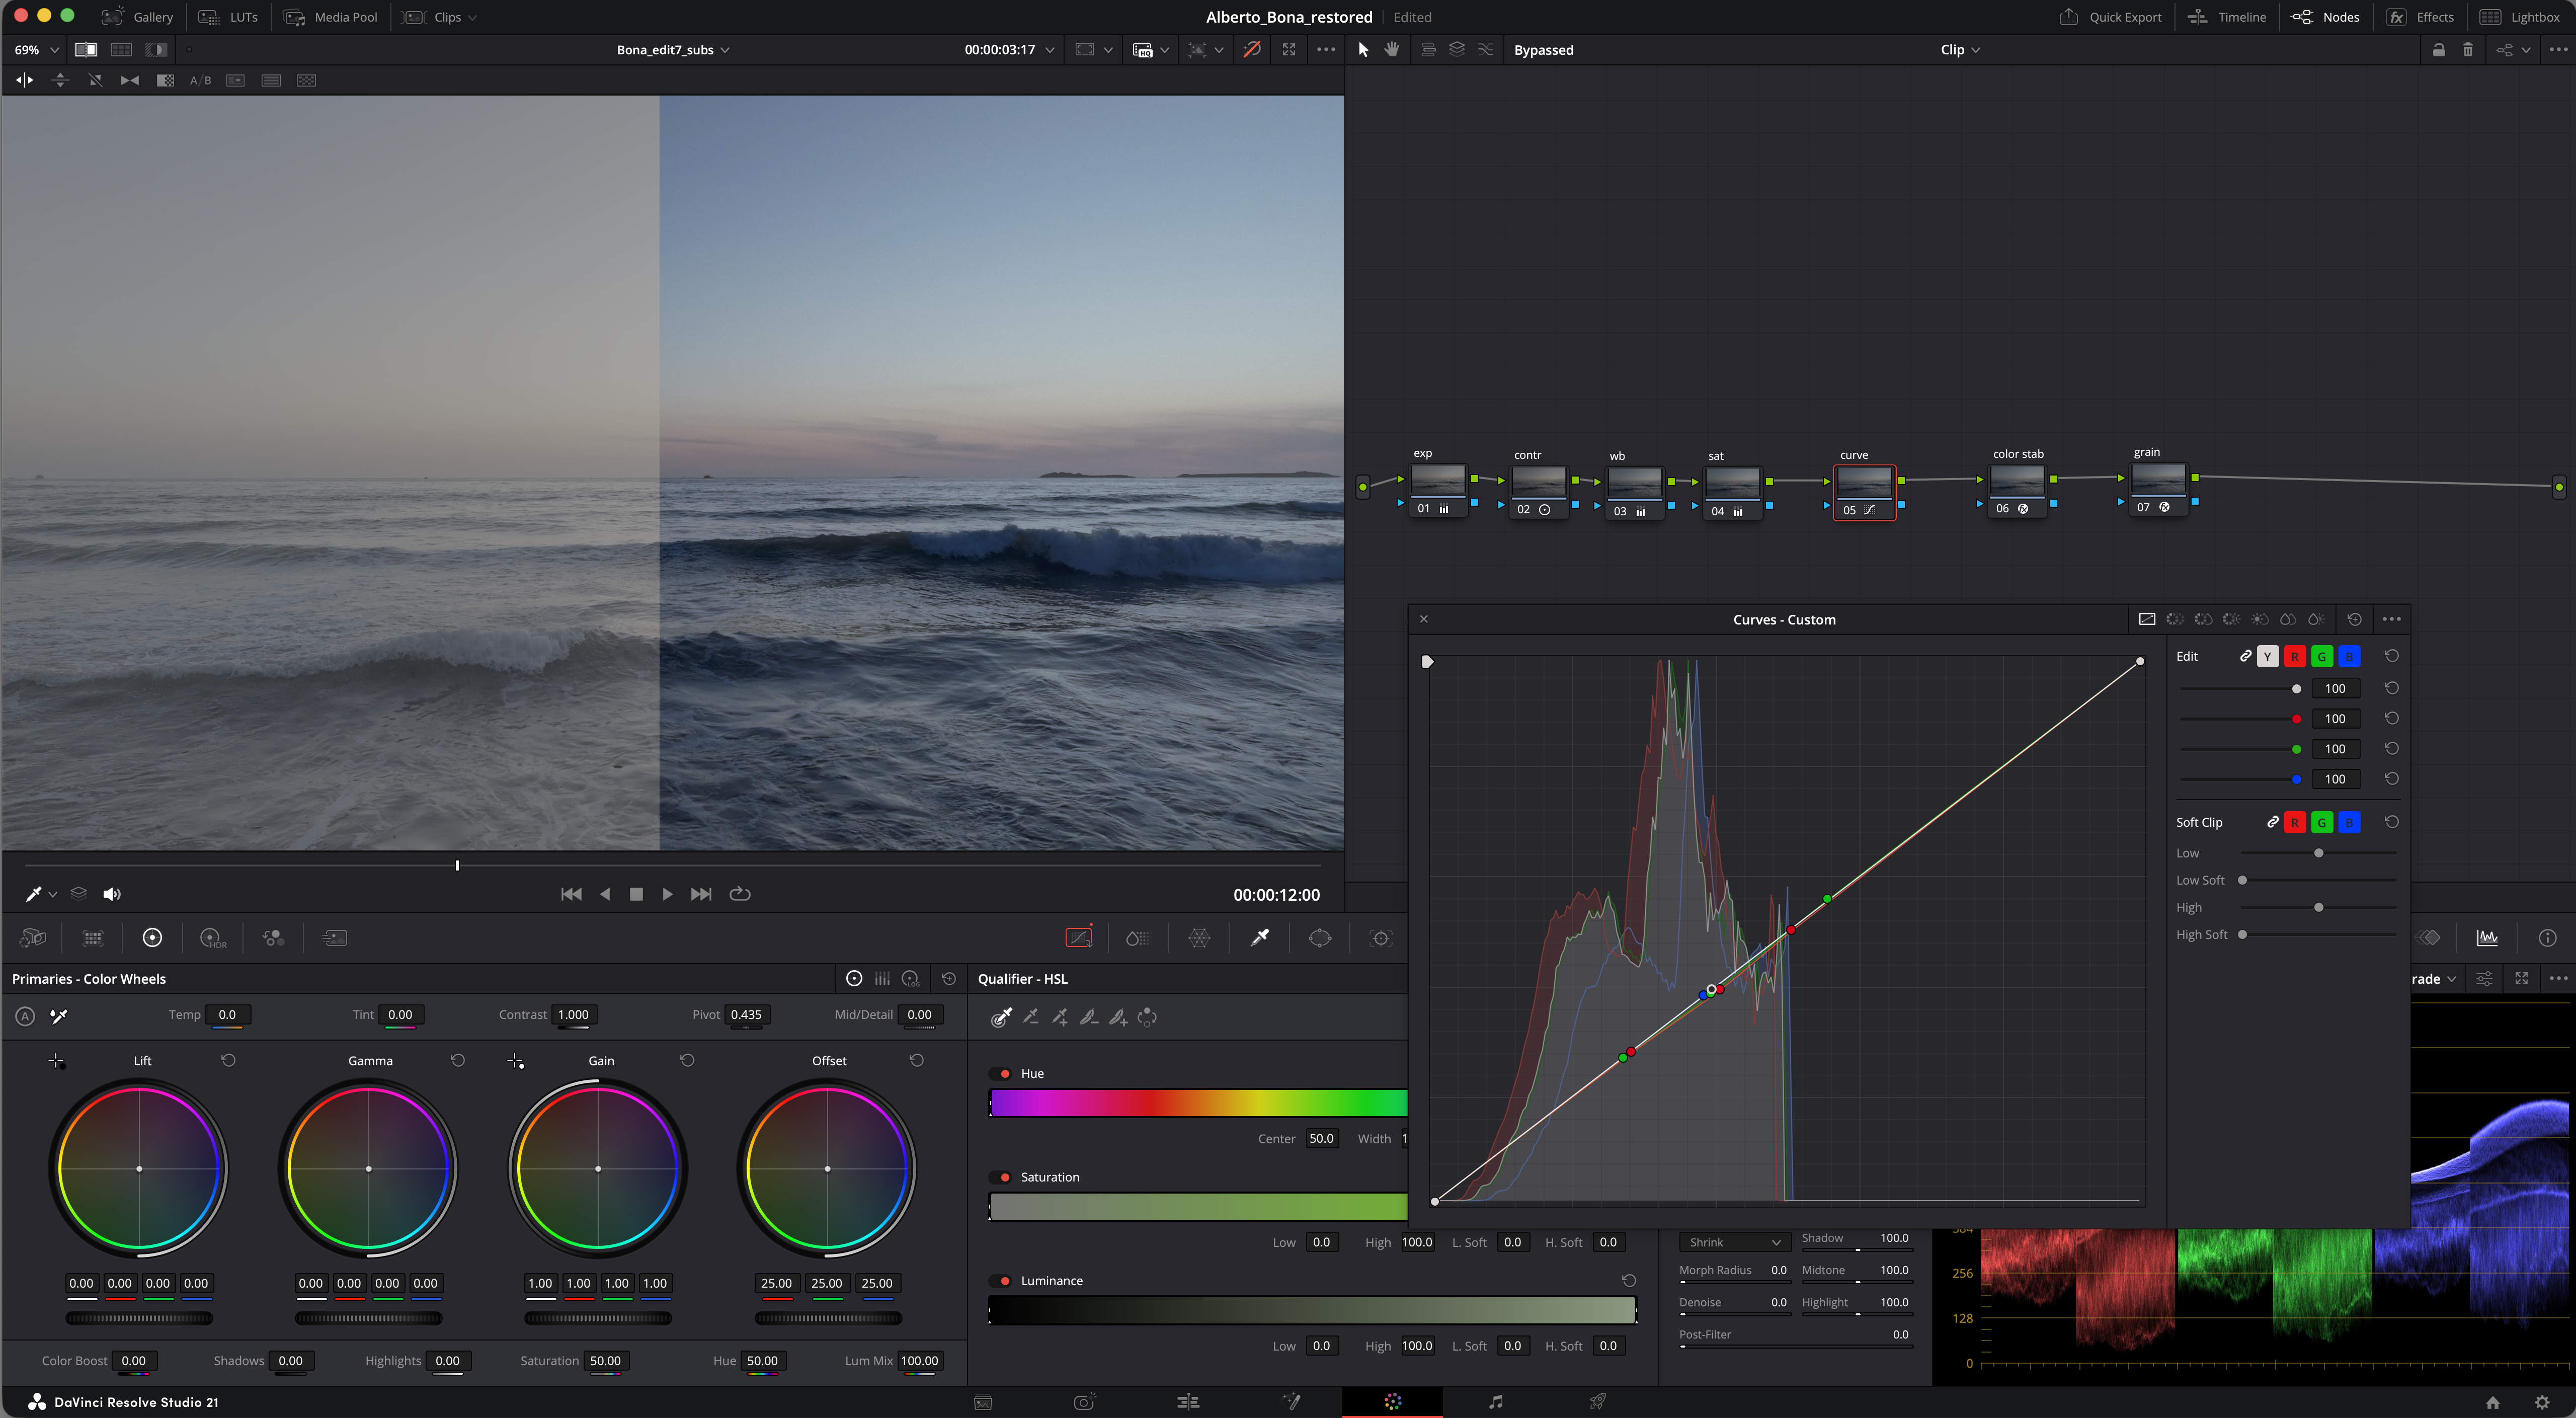
Task: Toggle the Y luminance curve channel
Action: point(2268,657)
